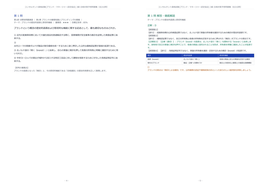Click the orange square bullet above the summary
The width and height of the screenshot is (267, 189).
pos(148,67)
